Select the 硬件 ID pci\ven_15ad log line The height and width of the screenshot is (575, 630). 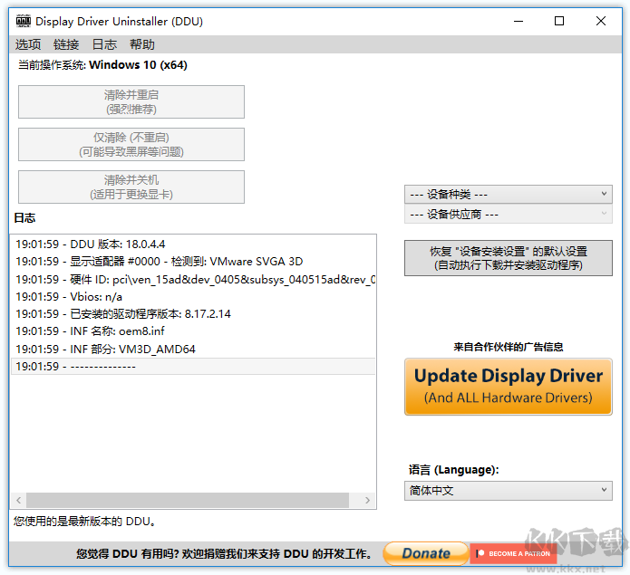pyautogui.click(x=193, y=279)
